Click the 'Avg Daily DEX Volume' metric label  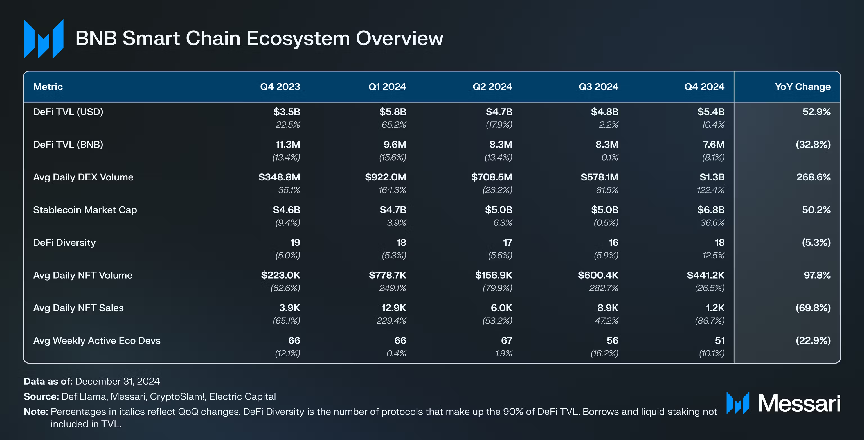pos(83,177)
